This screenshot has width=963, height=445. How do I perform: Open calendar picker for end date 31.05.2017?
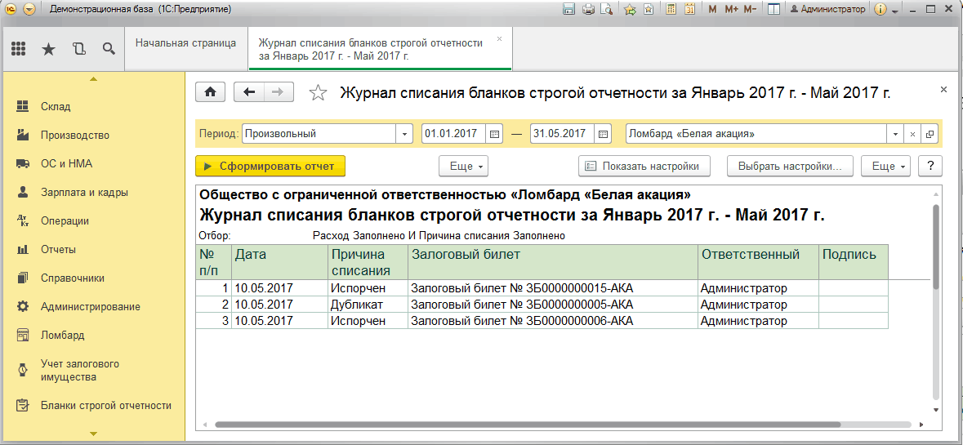coord(603,134)
